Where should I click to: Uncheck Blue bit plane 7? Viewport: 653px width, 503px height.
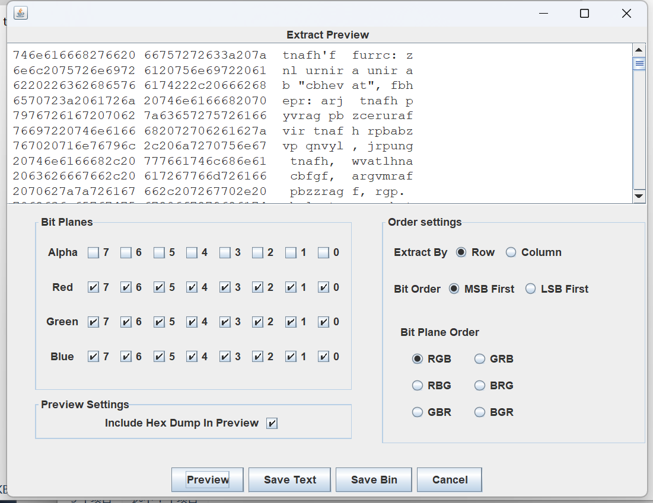(x=94, y=357)
